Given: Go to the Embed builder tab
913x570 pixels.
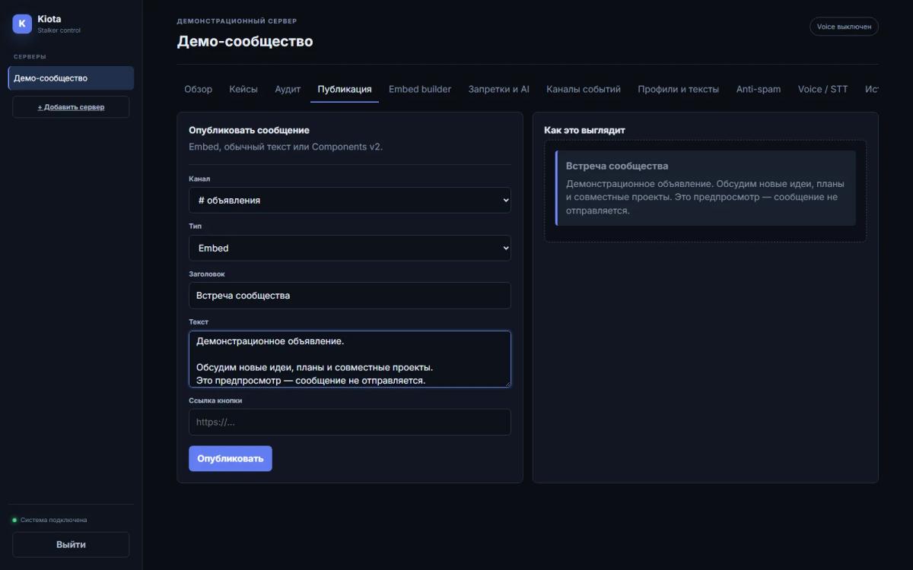Looking at the screenshot, I should 420,89.
